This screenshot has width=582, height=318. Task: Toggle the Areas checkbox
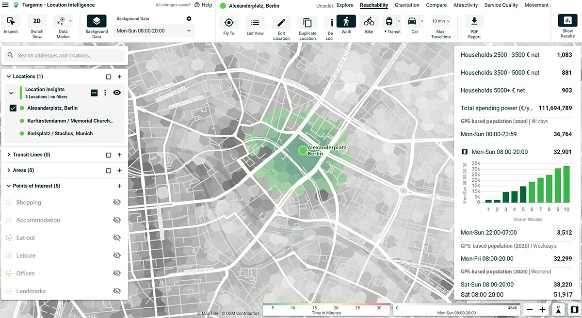(109, 171)
